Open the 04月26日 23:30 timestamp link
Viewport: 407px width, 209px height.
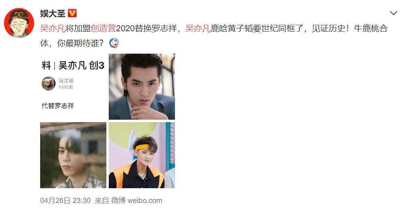click(x=65, y=201)
